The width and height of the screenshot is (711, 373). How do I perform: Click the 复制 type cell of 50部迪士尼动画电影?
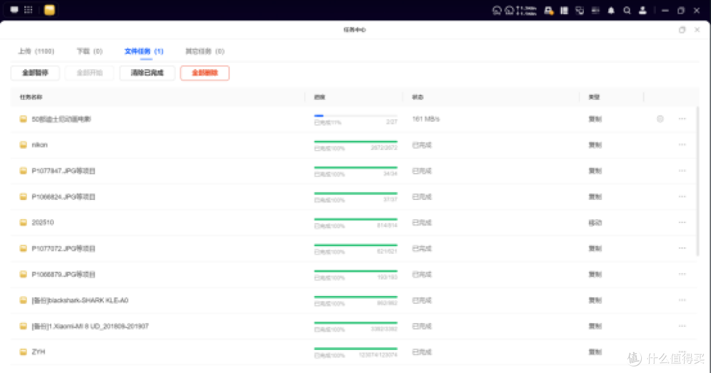[x=595, y=119]
